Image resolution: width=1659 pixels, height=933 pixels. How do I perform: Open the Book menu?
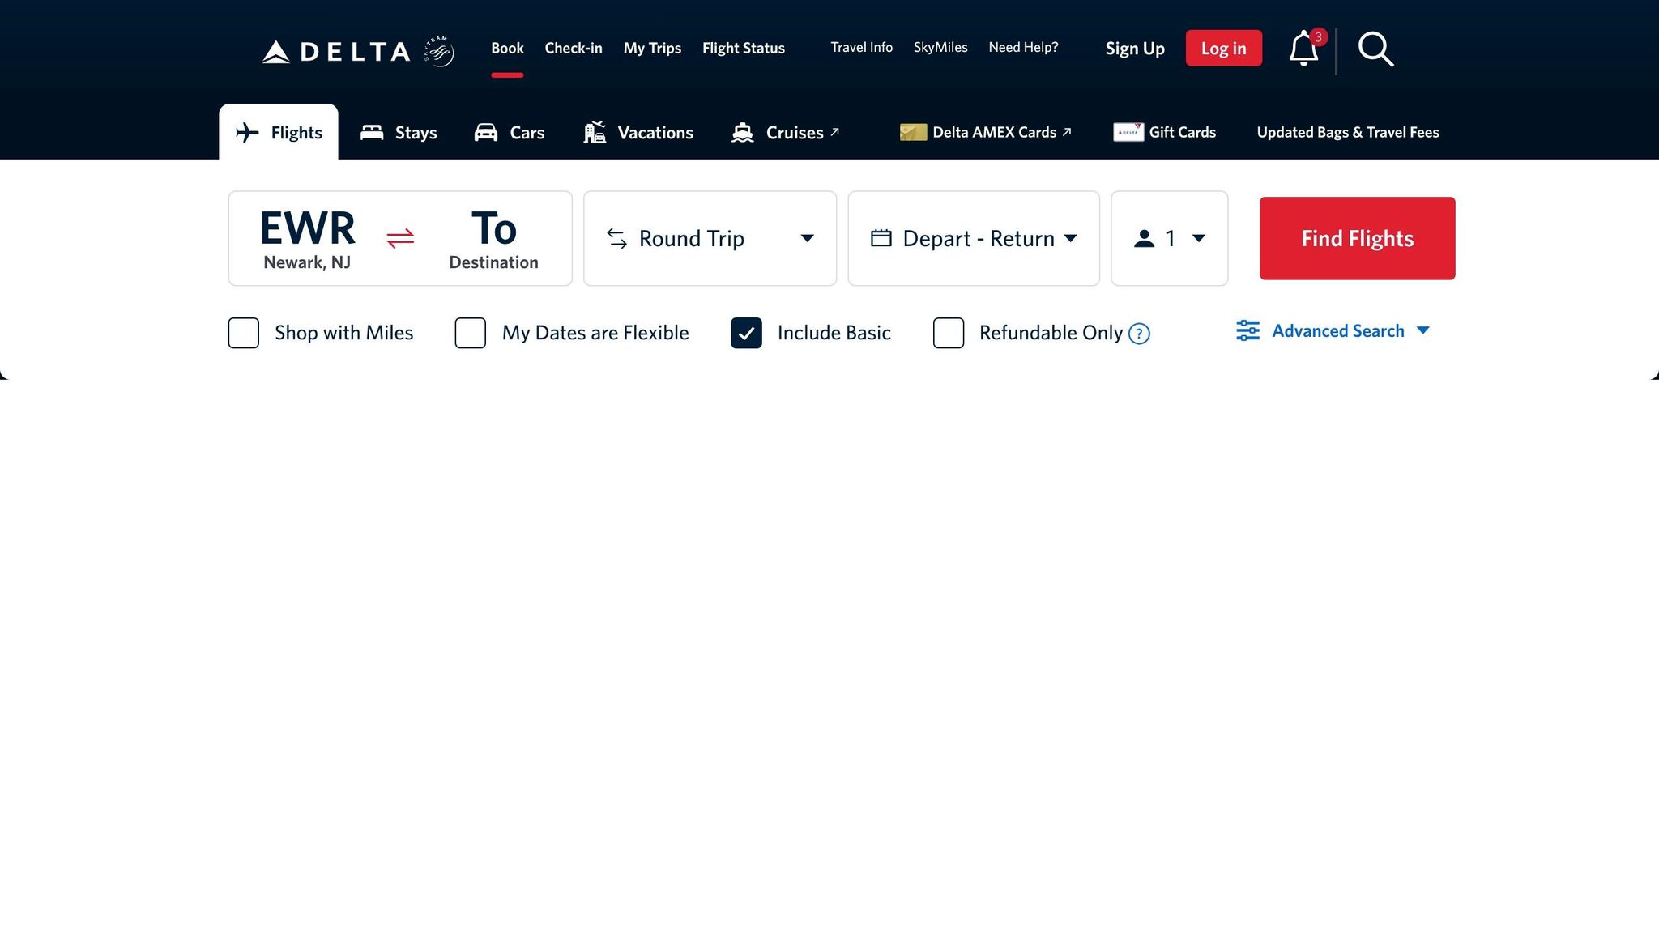(x=507, y=48)
